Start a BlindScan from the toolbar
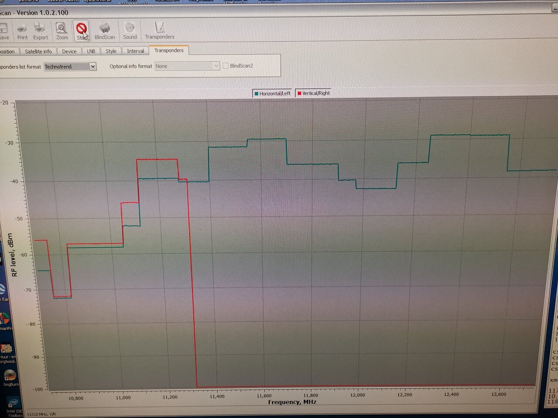Screen dimensions: 558x418 click(105, 31)
